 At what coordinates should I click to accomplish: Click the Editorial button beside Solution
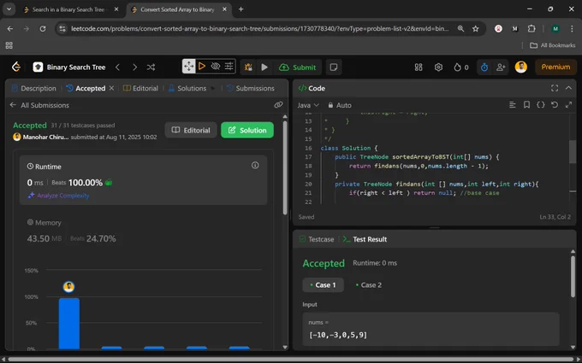(x=191, y=130)
